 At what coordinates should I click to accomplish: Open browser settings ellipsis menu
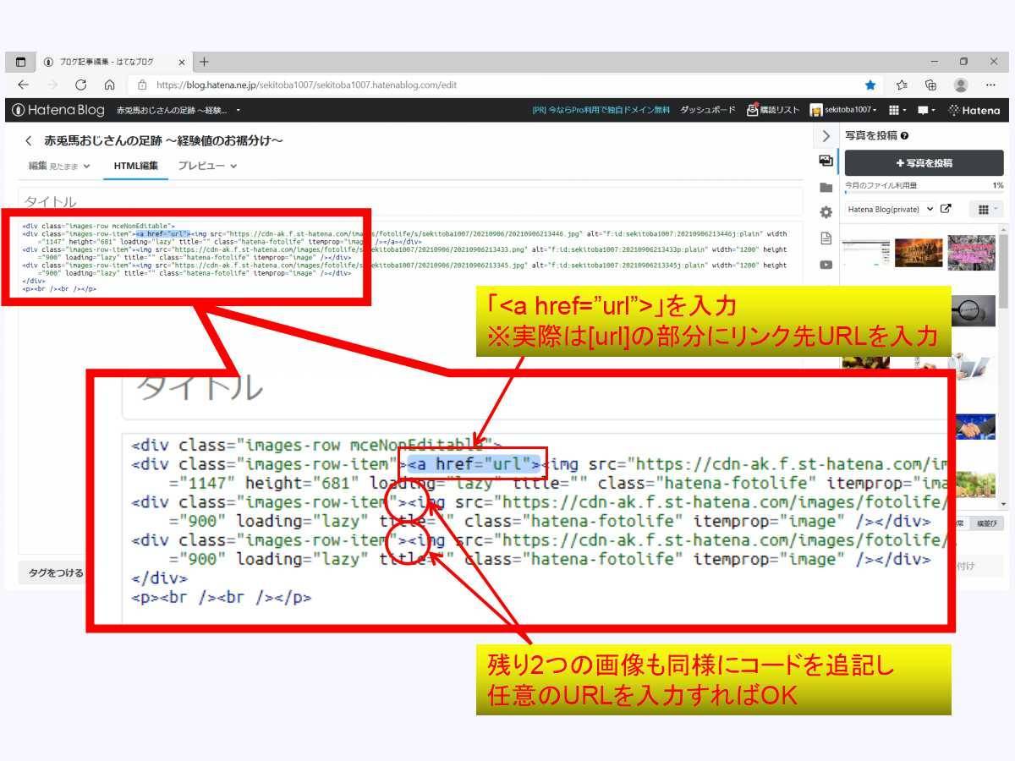tap(990, 85)
